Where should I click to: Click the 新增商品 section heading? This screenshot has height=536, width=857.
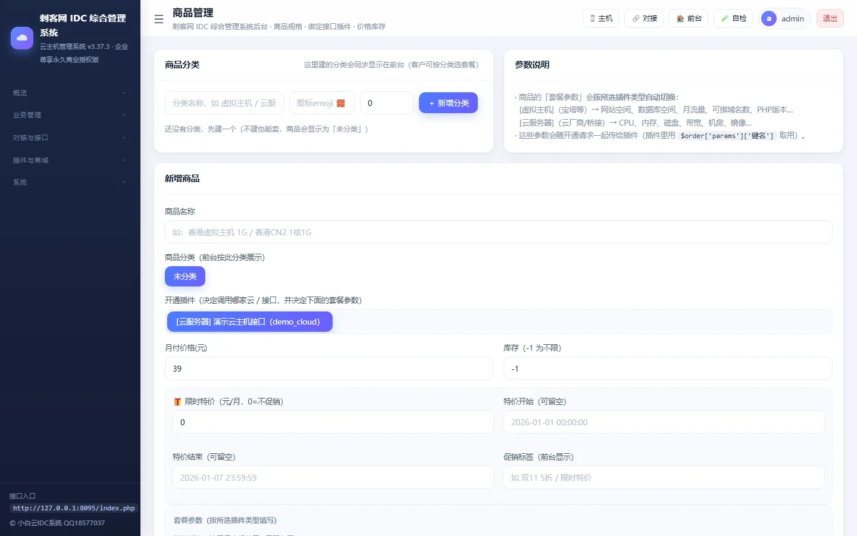[x=182, y=179]
